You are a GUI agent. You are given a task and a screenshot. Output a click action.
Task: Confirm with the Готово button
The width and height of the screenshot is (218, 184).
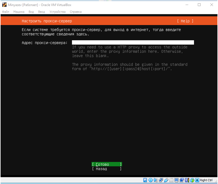107,164
